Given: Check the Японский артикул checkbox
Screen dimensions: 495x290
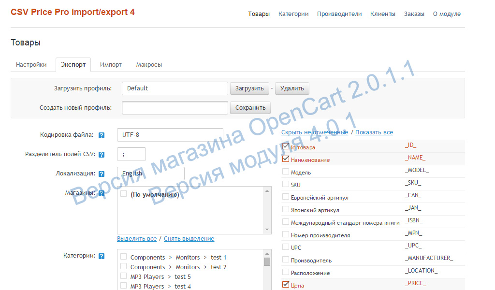Looking at the screenshot, I should tap(286, 209).
